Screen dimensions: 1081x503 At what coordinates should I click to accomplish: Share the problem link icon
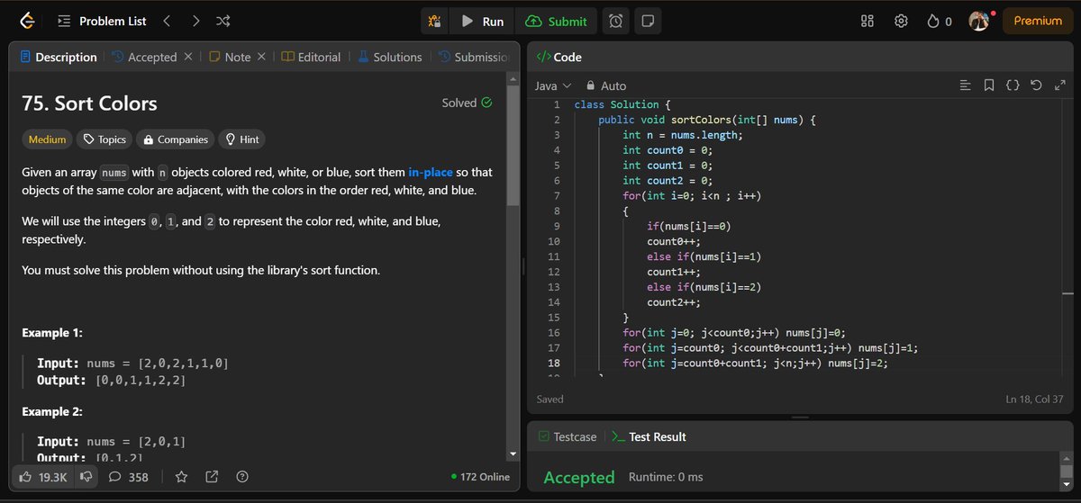click(212, 477)
